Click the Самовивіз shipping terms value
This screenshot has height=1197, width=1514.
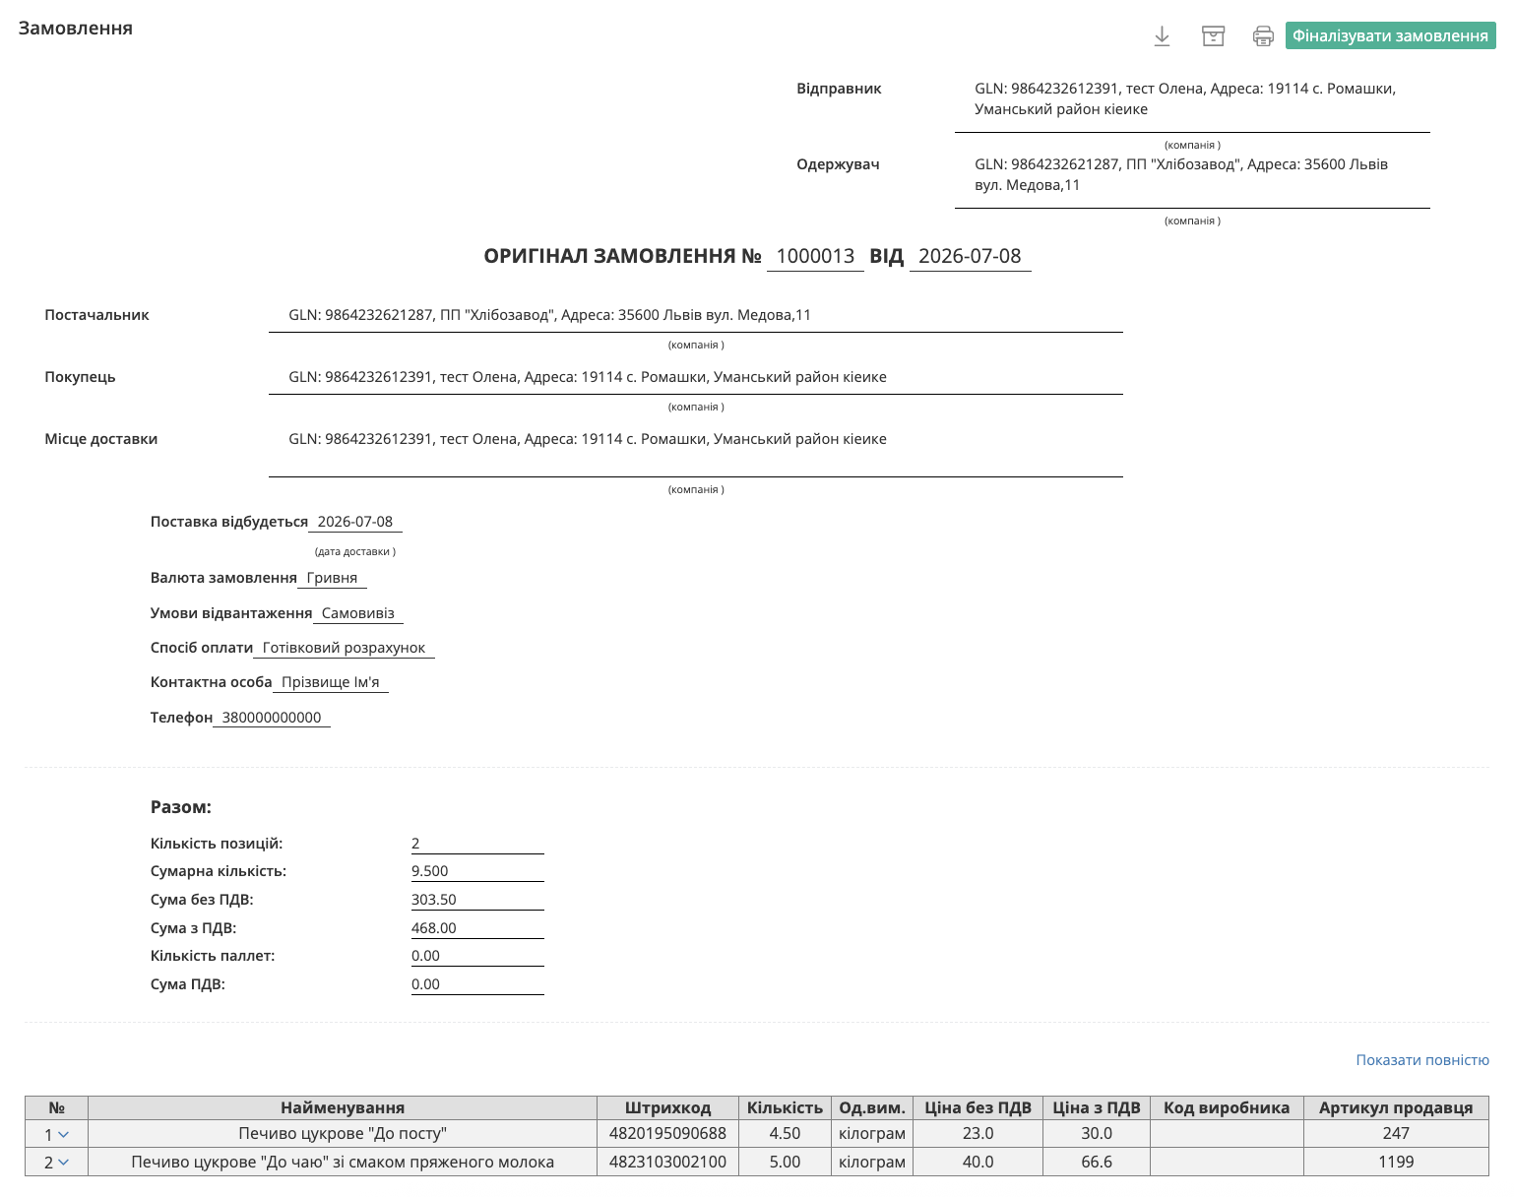coord(358,613)
